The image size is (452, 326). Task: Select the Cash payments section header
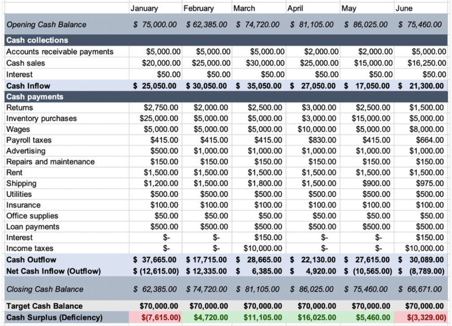pos(35,97)
